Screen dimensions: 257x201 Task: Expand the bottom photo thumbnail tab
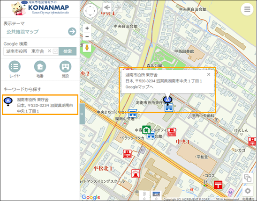156,195
